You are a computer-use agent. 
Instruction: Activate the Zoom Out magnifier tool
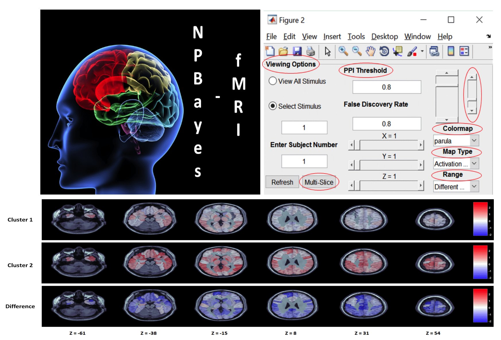tap(357, 51)
